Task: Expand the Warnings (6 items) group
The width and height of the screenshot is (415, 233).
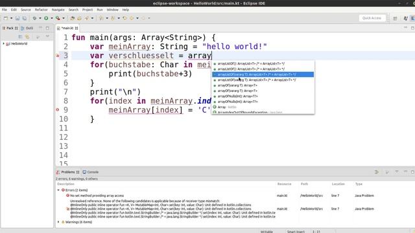Action: pyautogui.click(x=58, y=222)
